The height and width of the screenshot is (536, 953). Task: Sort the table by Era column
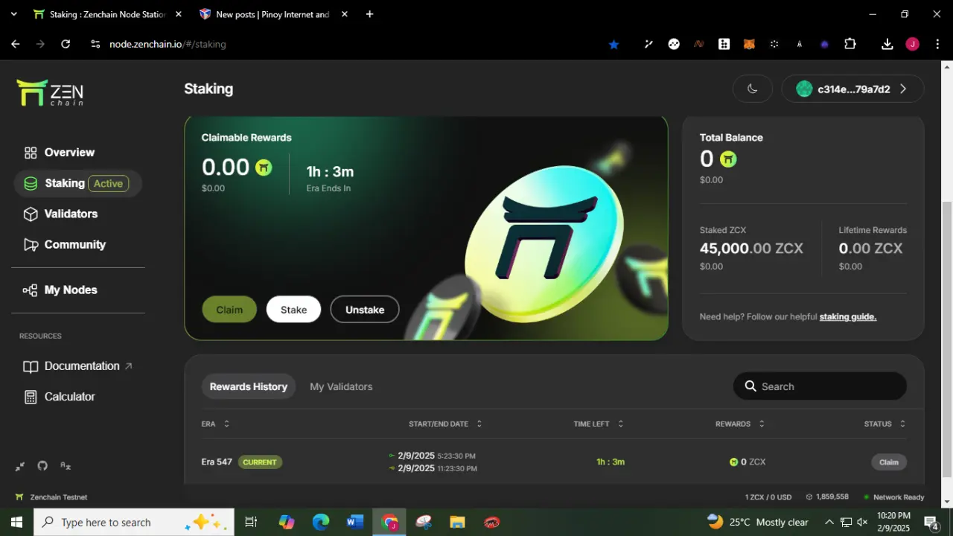click(216, 424)
